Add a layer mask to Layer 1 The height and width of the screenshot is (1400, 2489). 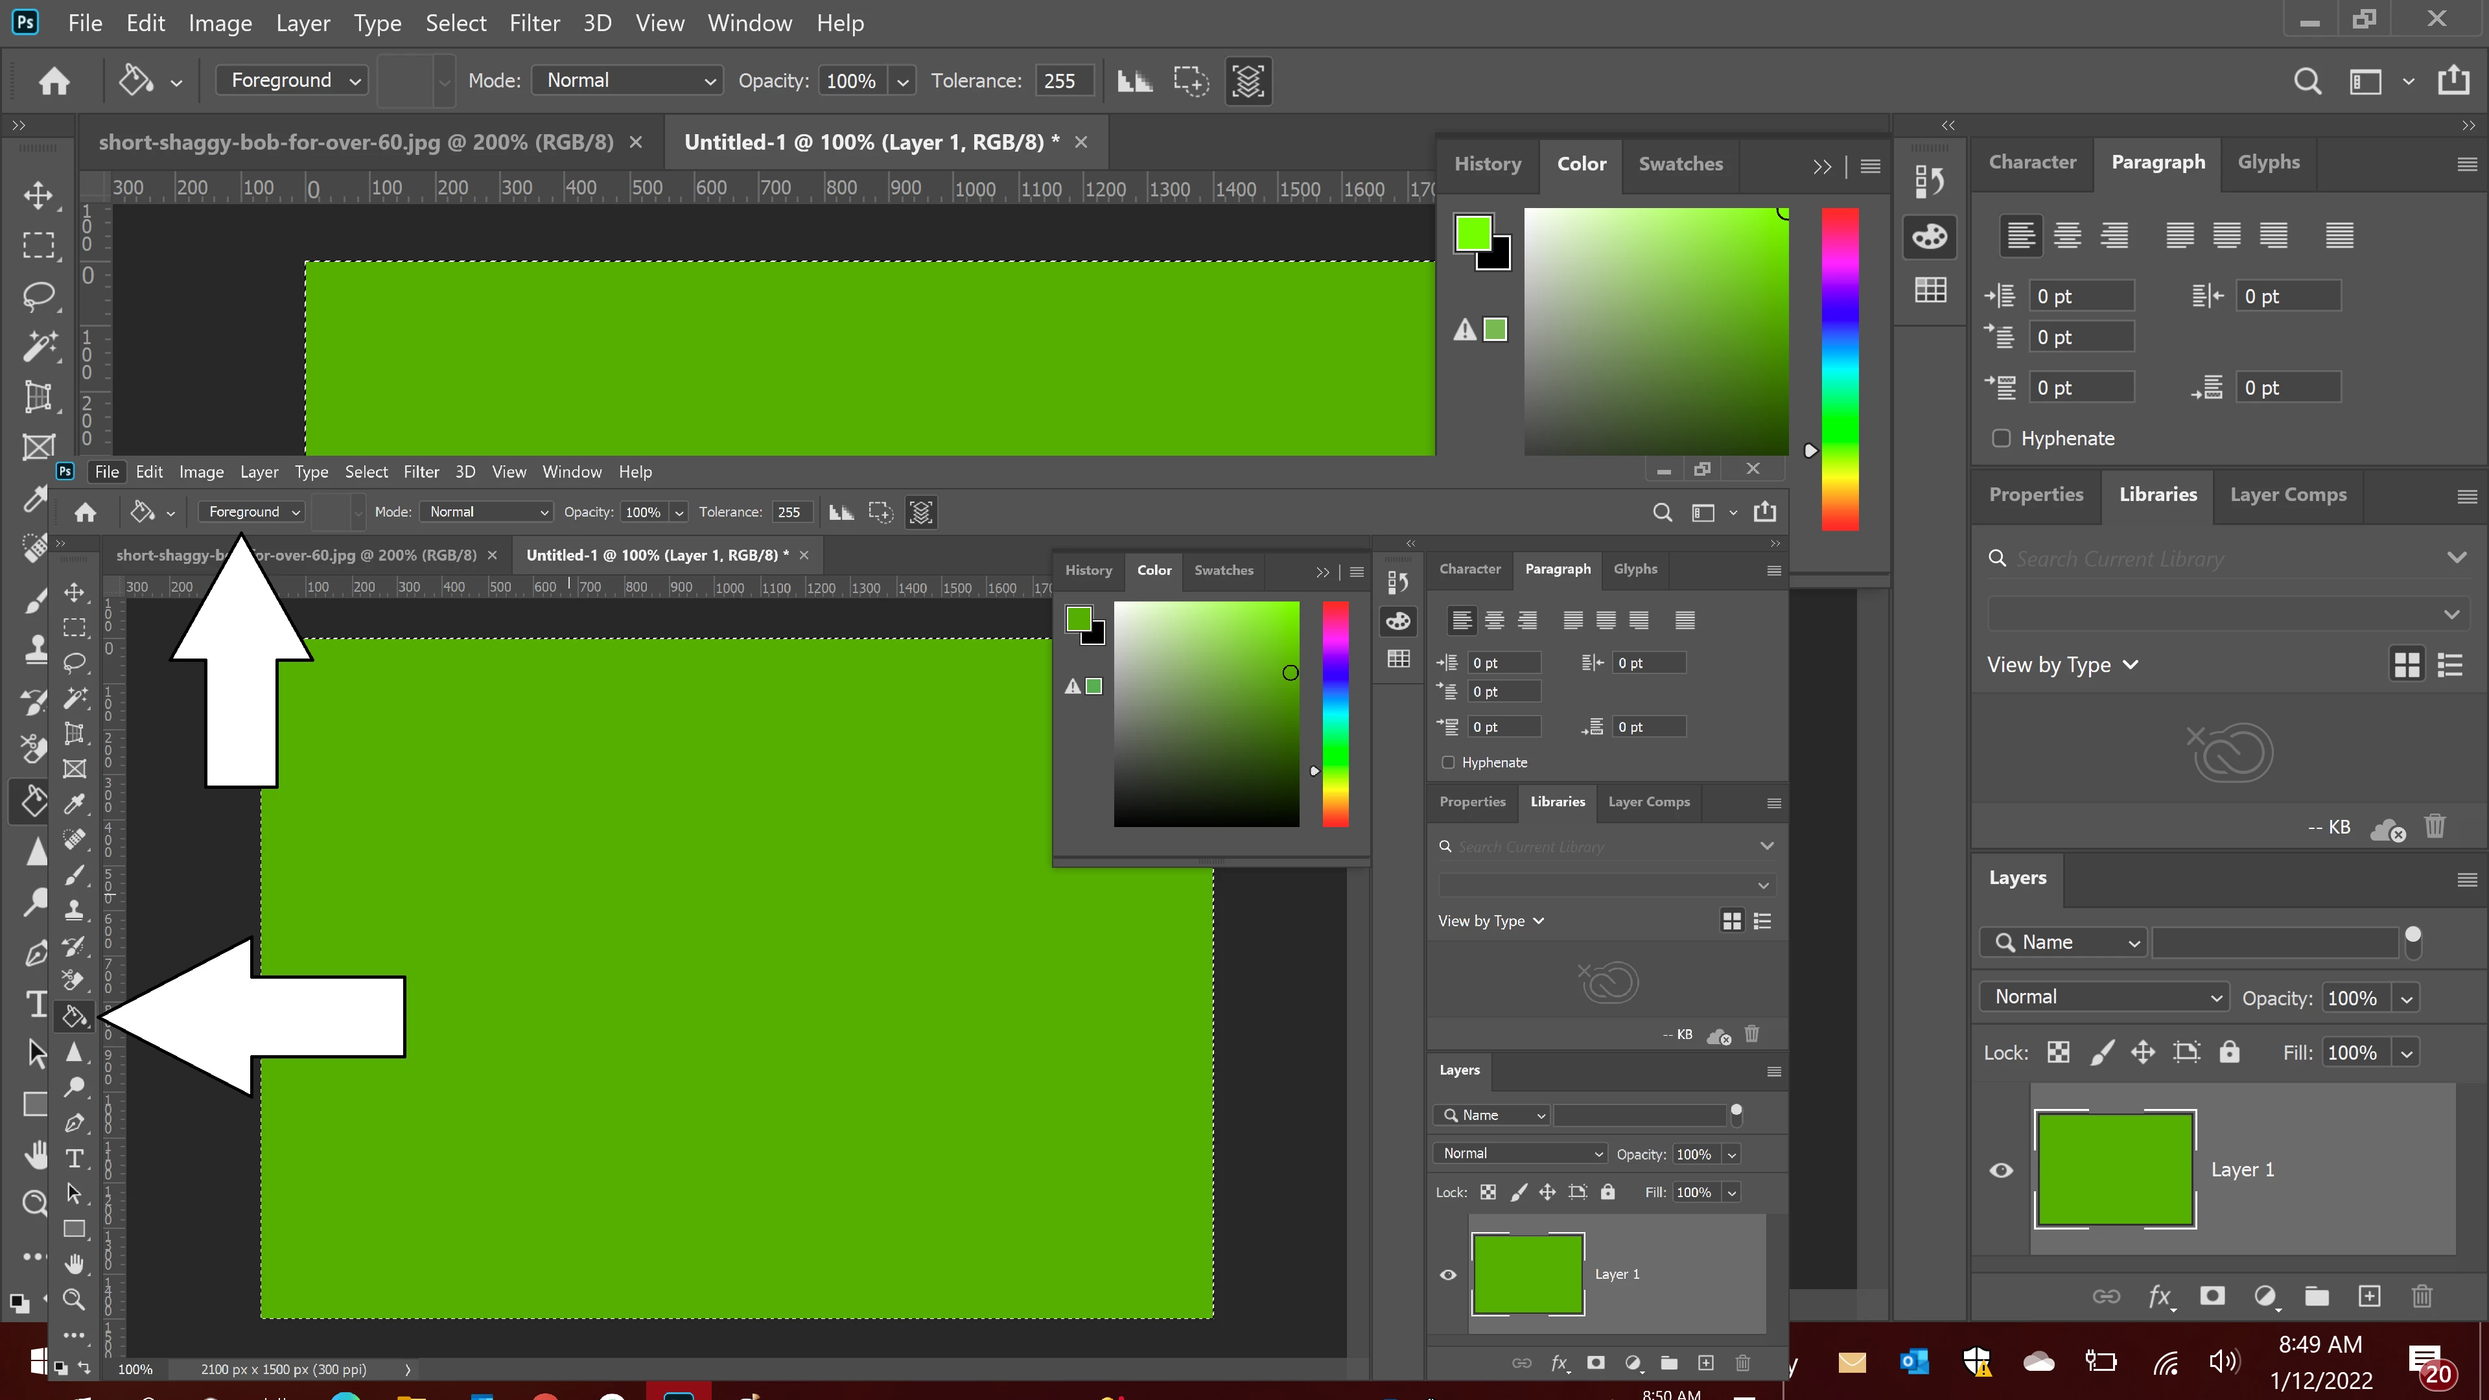tap(2212, 1296)
